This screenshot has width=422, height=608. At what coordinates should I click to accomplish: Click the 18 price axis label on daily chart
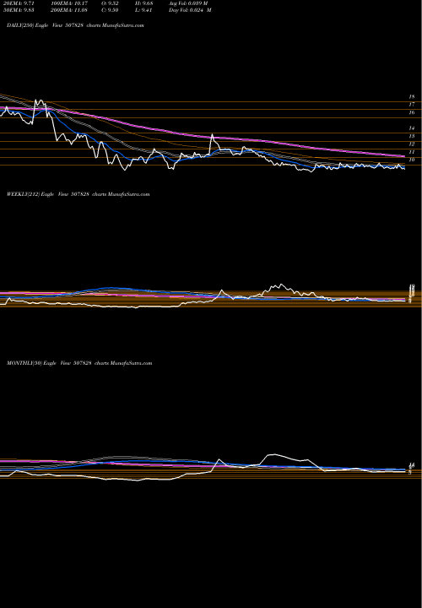click(x=412, y=97)
